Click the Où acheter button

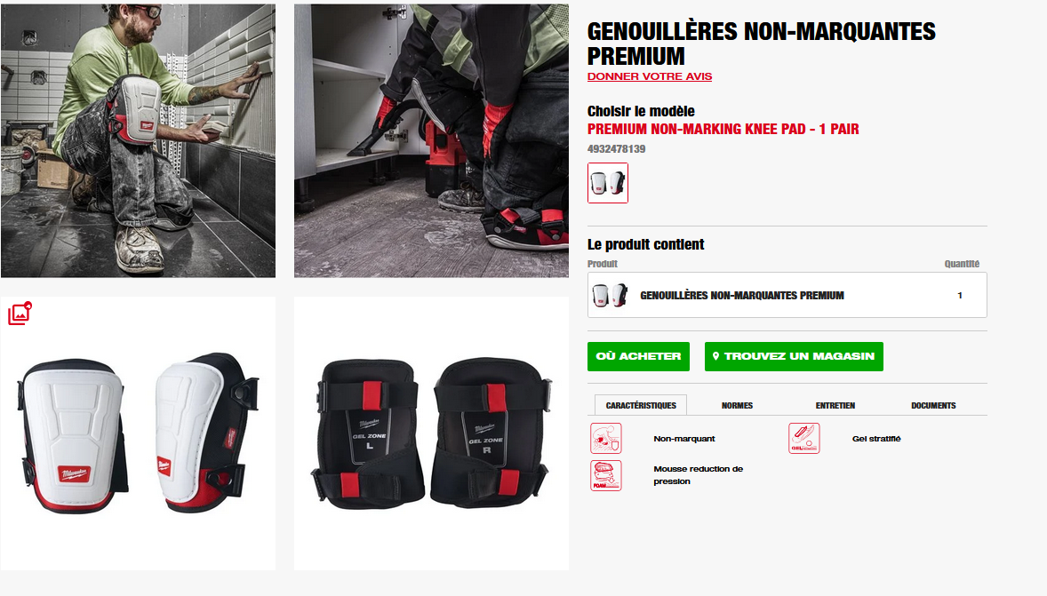point(638,356)
